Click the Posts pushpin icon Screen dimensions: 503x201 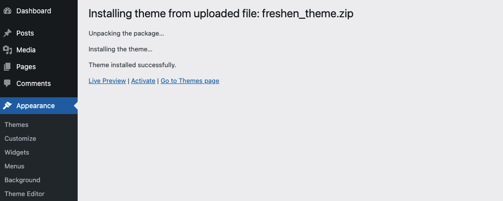click(x=7, y=33)
